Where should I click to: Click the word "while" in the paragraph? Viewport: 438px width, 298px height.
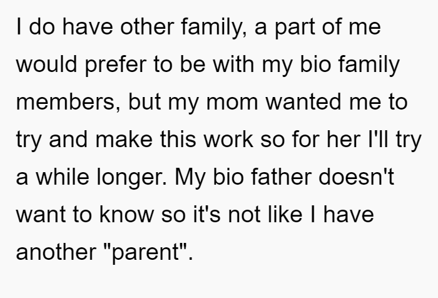(63, 177)
